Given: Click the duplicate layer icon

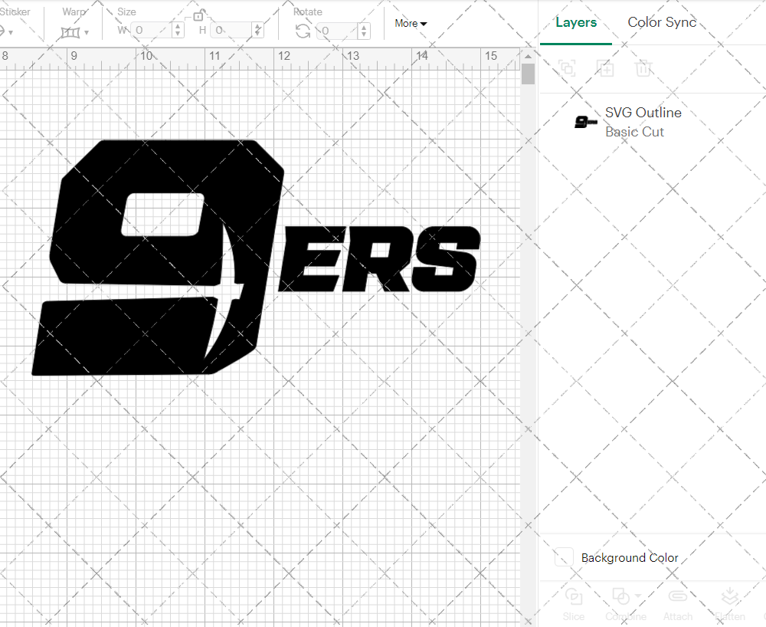Looking at the screenshot, I should click(x=567, y=68).
